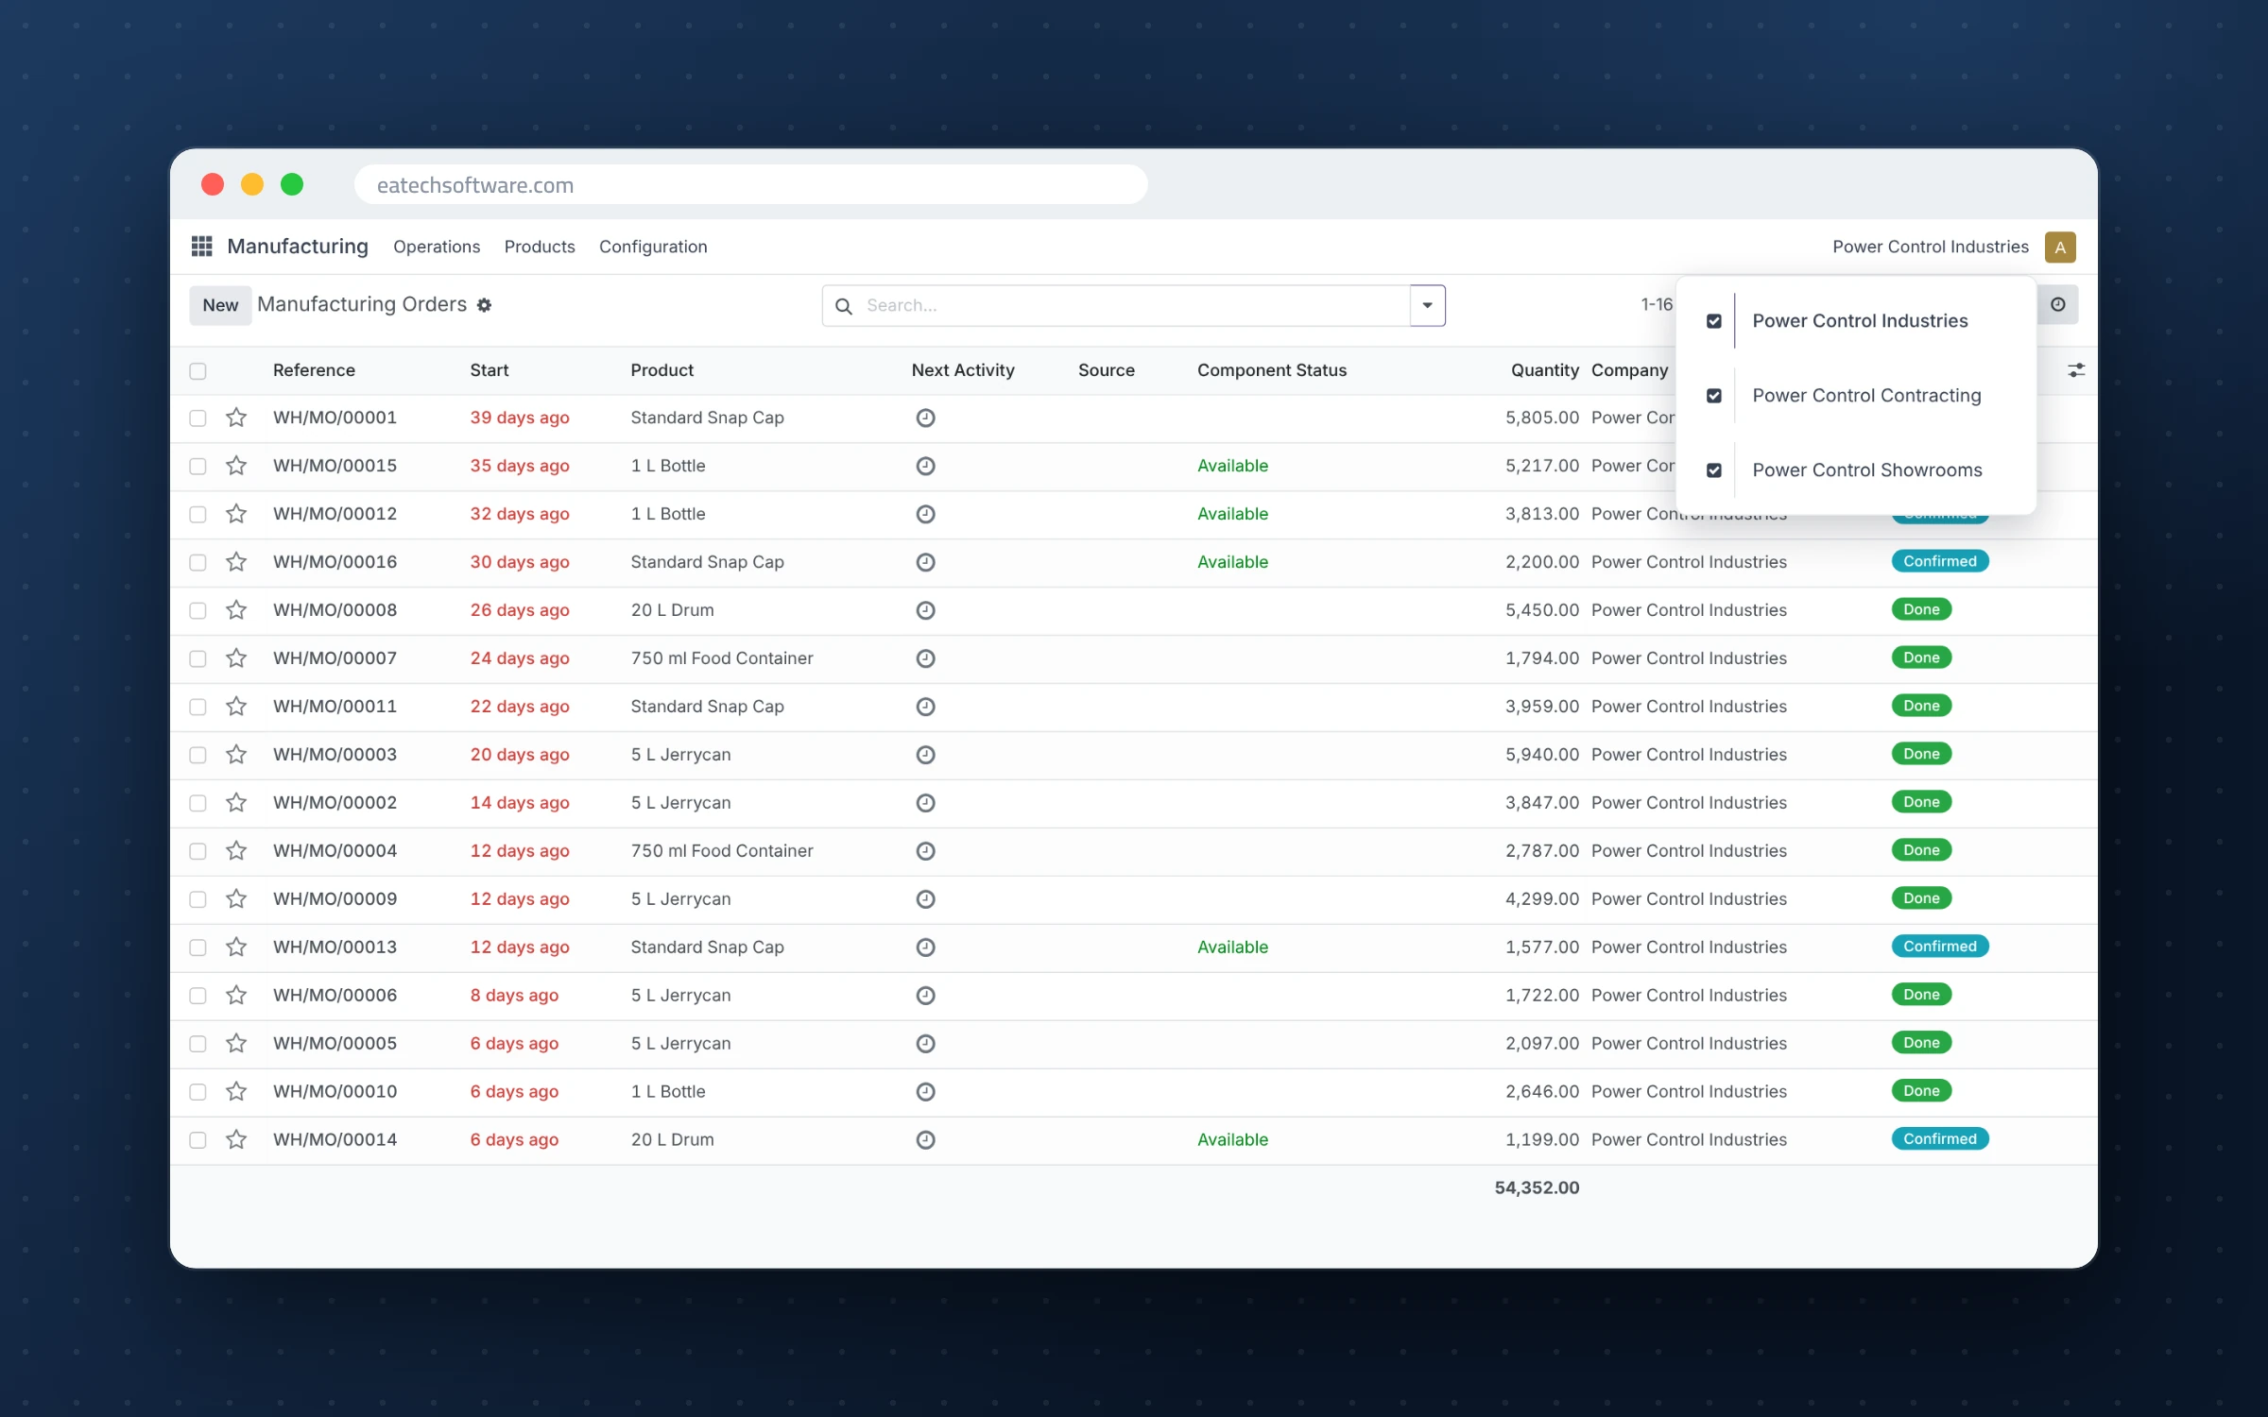Select the WH/MO/00001 row checkbox
This screenshot has width=2268, height=1417.
pyautogui.click(x=198, y=418)
